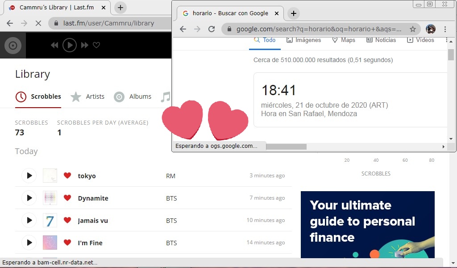
Task: Open I'm Fine album cover thumbnail
Action: point(50,243)
